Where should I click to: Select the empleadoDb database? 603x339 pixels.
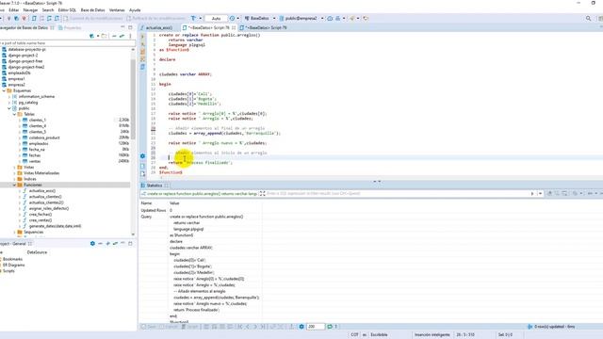(19, 73)
